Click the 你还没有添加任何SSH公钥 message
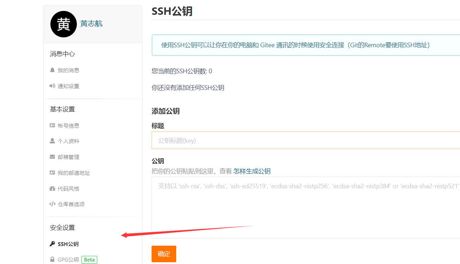 188,88
